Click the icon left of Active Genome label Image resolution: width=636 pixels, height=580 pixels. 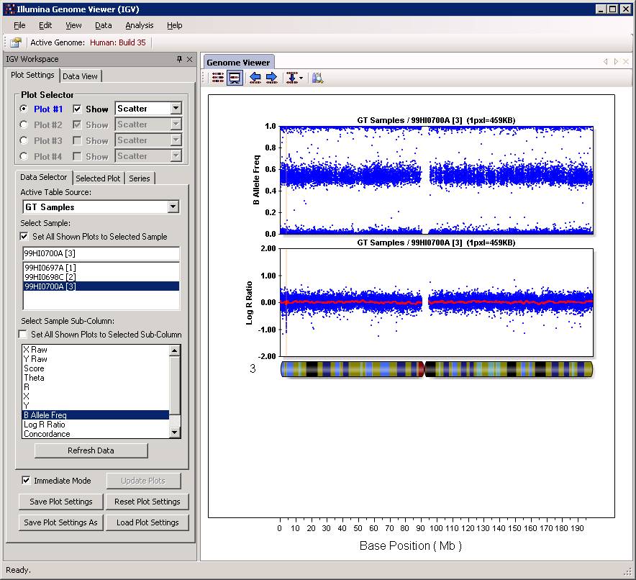16,42
